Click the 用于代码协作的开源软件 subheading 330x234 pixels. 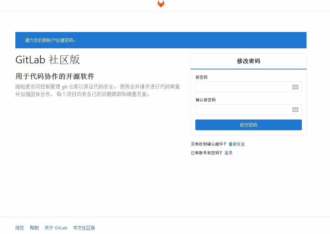point(55,76)
